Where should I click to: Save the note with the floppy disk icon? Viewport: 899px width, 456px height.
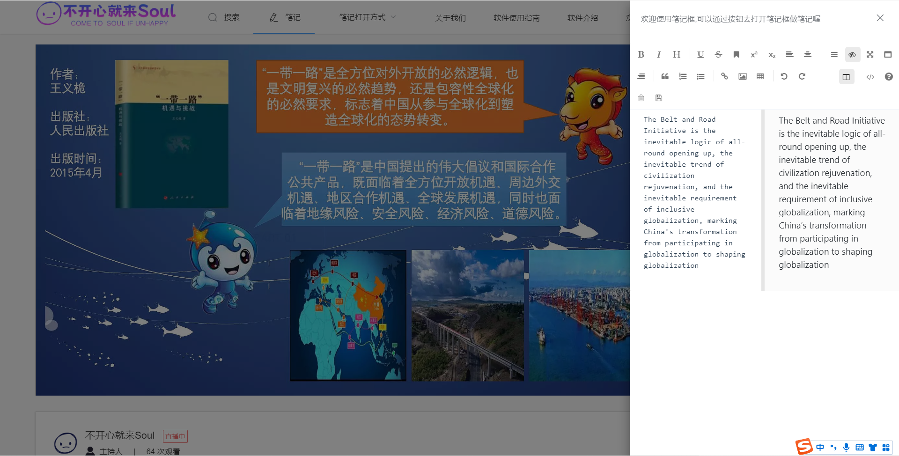(659, 98)
